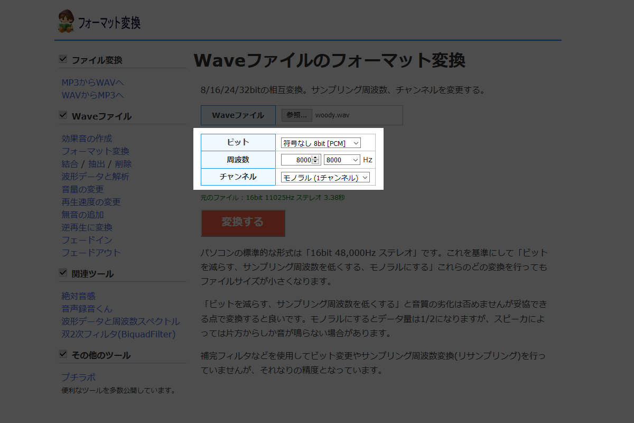
Task: Toggle the その他のツール section checkbox
Action: (x=63, y=354)
